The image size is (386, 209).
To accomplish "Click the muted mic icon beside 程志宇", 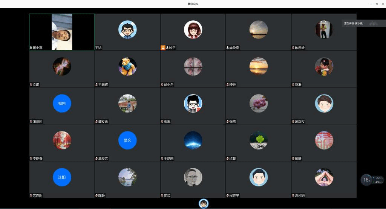I will [x=228, y=195].
